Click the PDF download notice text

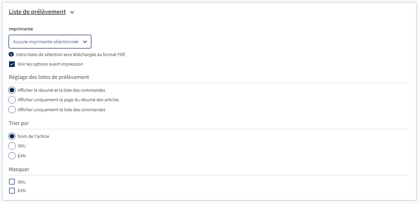pos(71,55)
